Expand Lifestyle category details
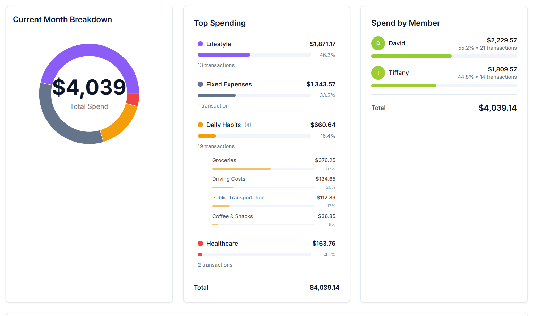Image resolution: width=536 pixels, height=316 pixels. coord(219,44)
